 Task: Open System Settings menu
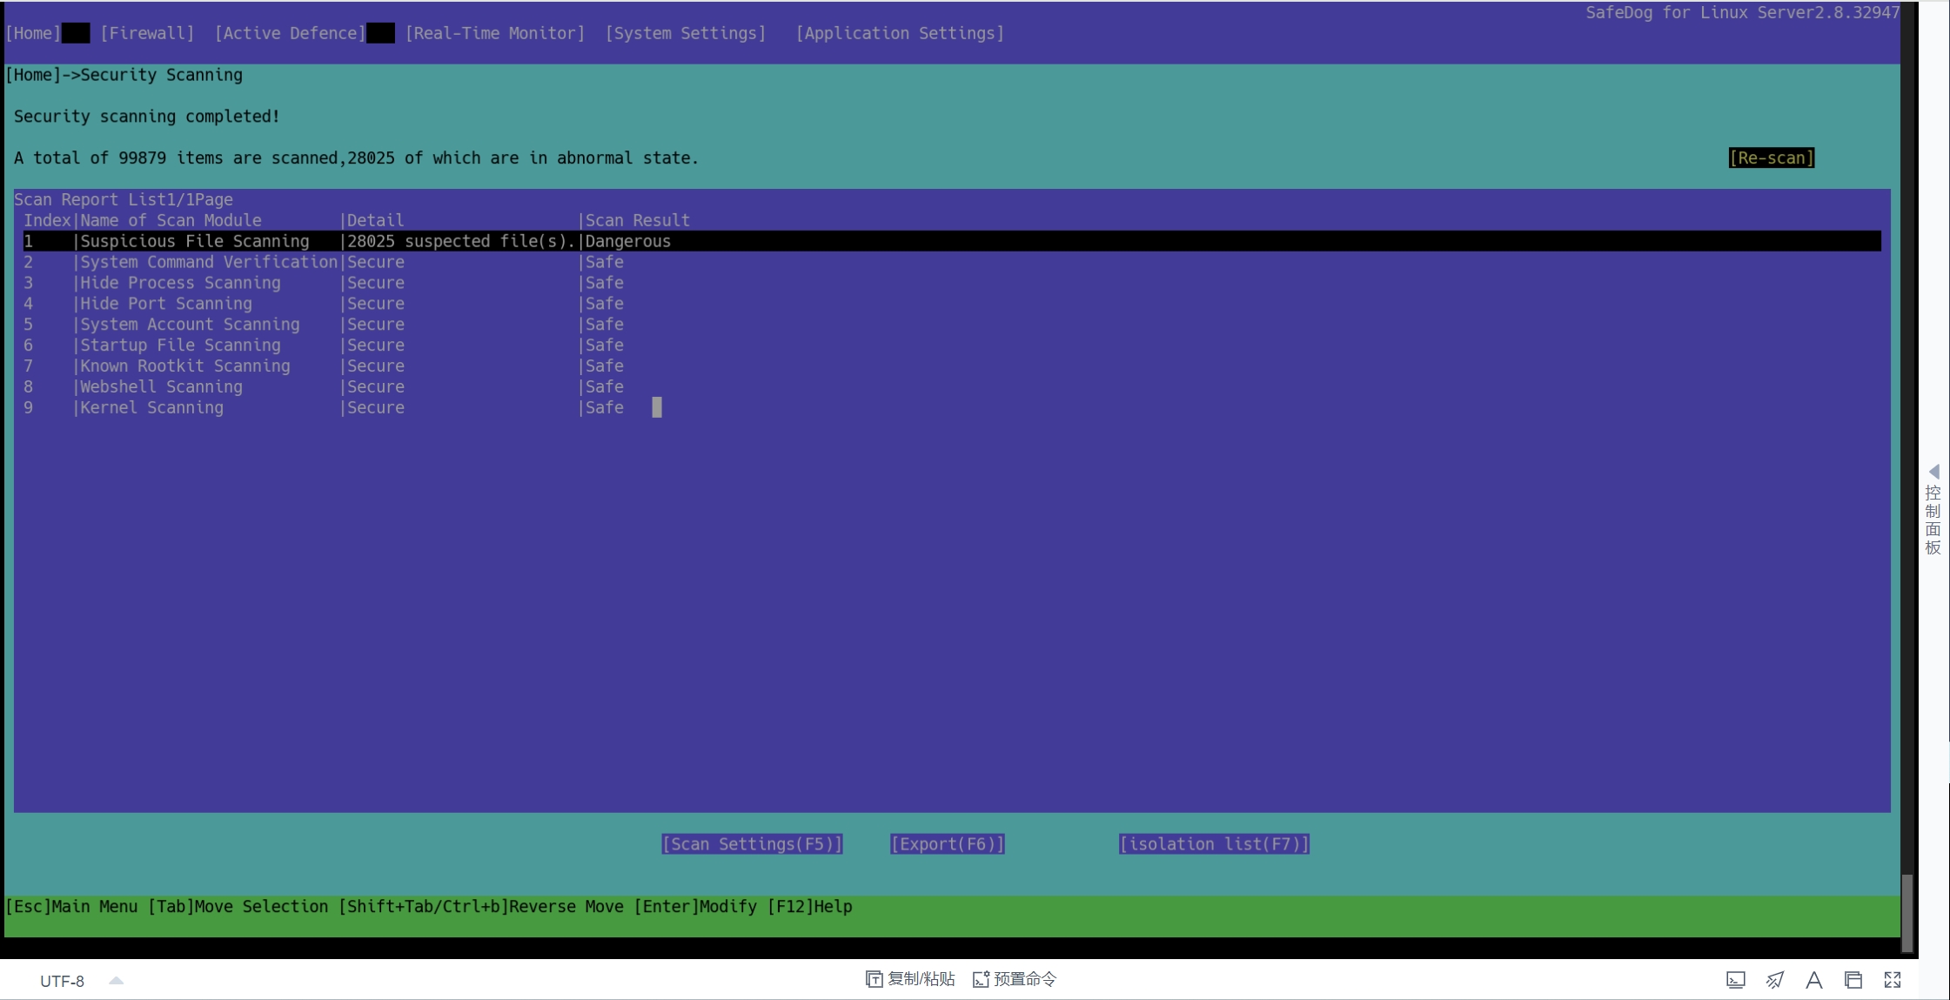click(x=685, y=33)
